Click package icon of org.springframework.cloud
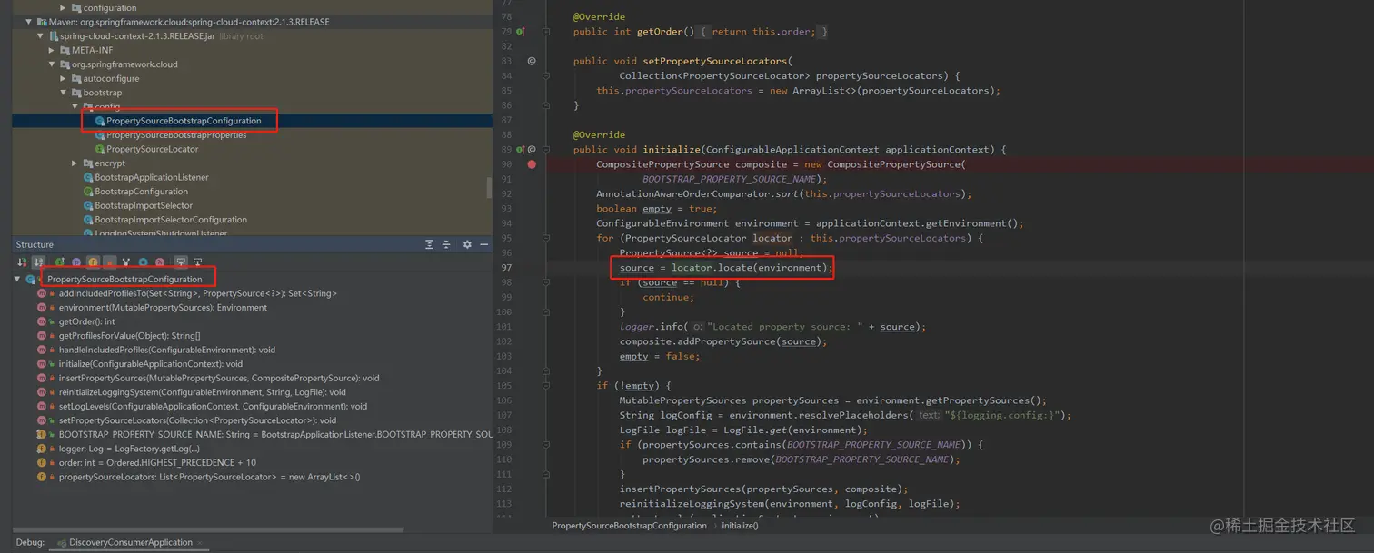Viewport: 1374px width, 553px height. coord(65,64)
